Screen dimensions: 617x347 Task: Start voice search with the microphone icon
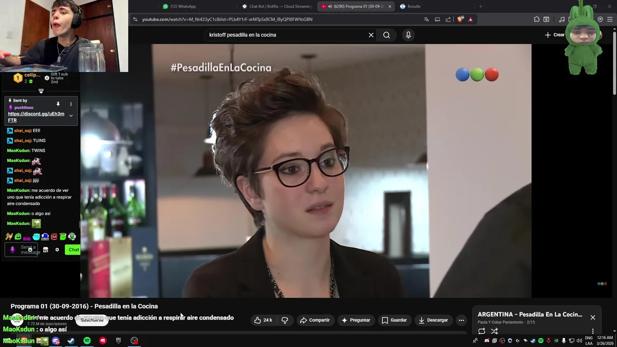(x=408, y=35)
